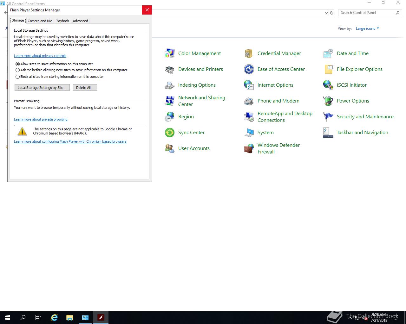This screenshot has width=406, height=324.
Task: Close the Flash Player Settings Manager
Action: coord(147,10)
